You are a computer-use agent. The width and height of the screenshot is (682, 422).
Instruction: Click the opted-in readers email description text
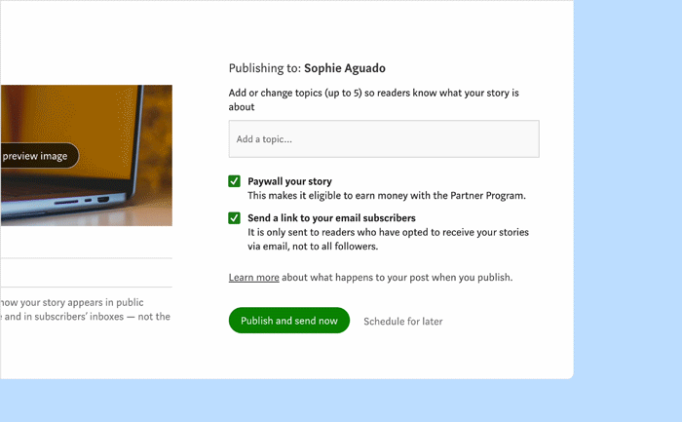tap(388, 239)
